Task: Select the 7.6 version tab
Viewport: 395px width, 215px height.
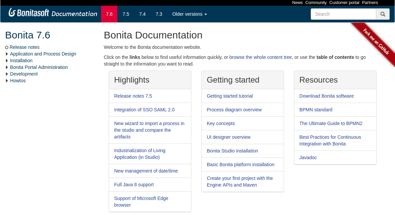Action: pyautogui.click(x=109, y=14)
